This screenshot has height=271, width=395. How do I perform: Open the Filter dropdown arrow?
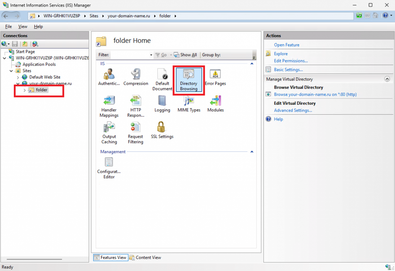point(151,55)
